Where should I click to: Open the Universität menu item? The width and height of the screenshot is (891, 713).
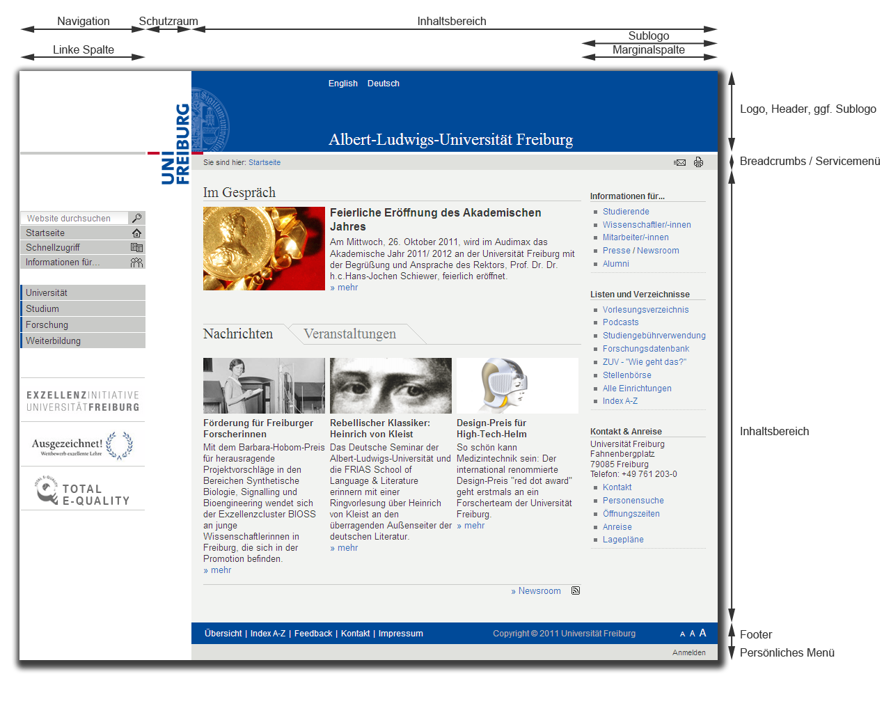coord(83,293)
